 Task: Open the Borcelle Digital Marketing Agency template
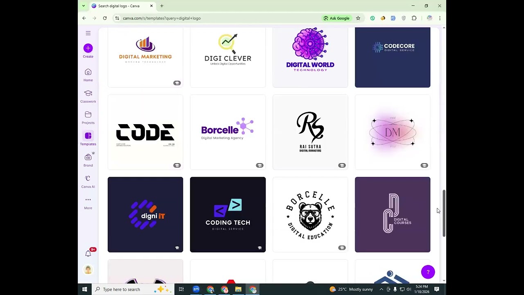[228, 132]
